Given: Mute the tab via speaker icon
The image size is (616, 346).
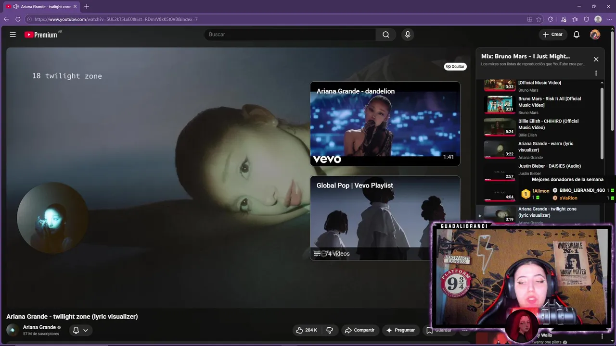Looking at the screenshot, I should [x=16, y=6].
